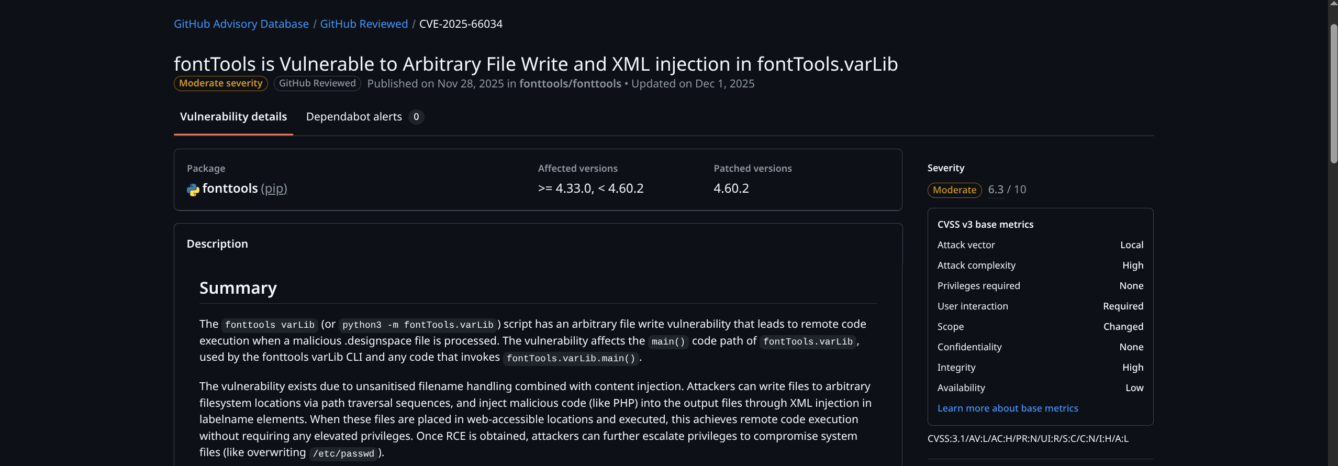Open the fonttools/fonttools repository link

[x=570, y=84]
